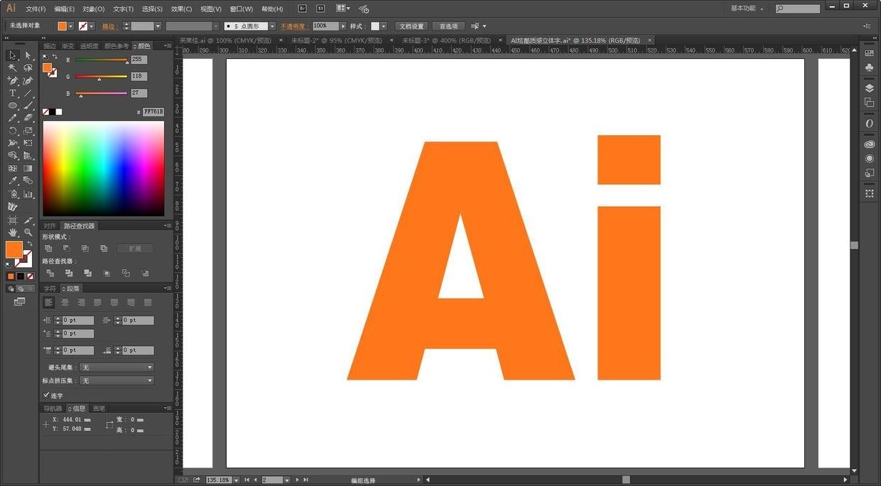Set paragraph alignment to left align

click(x=48, y=303)
